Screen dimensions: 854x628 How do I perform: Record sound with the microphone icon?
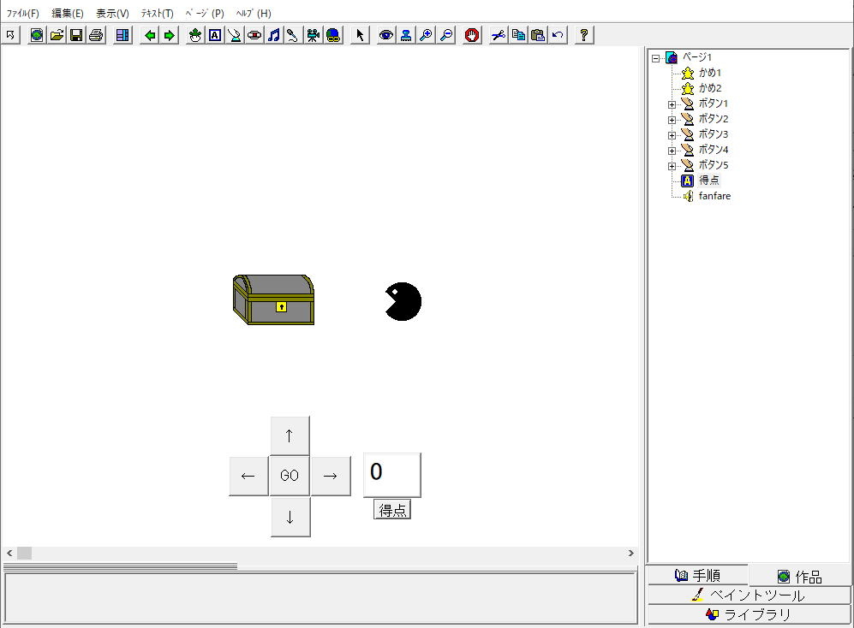[x=293, y=35]
